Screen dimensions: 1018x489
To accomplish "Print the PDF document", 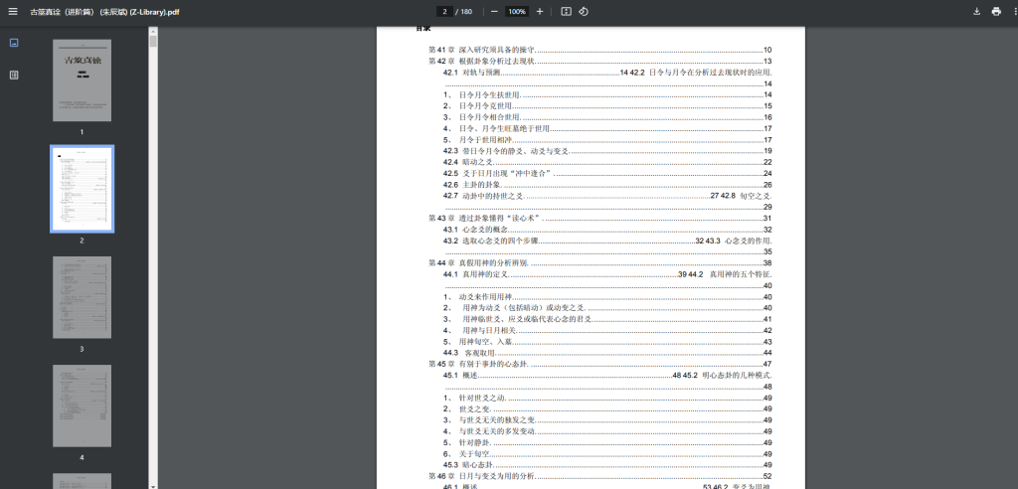I will coord(996,12).
